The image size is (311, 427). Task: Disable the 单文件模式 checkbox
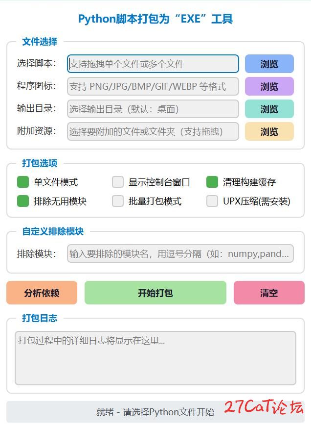point(23,182)
